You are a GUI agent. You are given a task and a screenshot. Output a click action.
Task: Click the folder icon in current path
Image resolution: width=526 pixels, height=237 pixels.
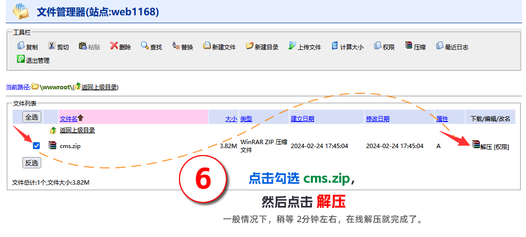point(35,86)
